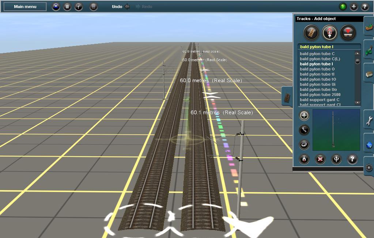Select the Move object tool

coord(304,130)
